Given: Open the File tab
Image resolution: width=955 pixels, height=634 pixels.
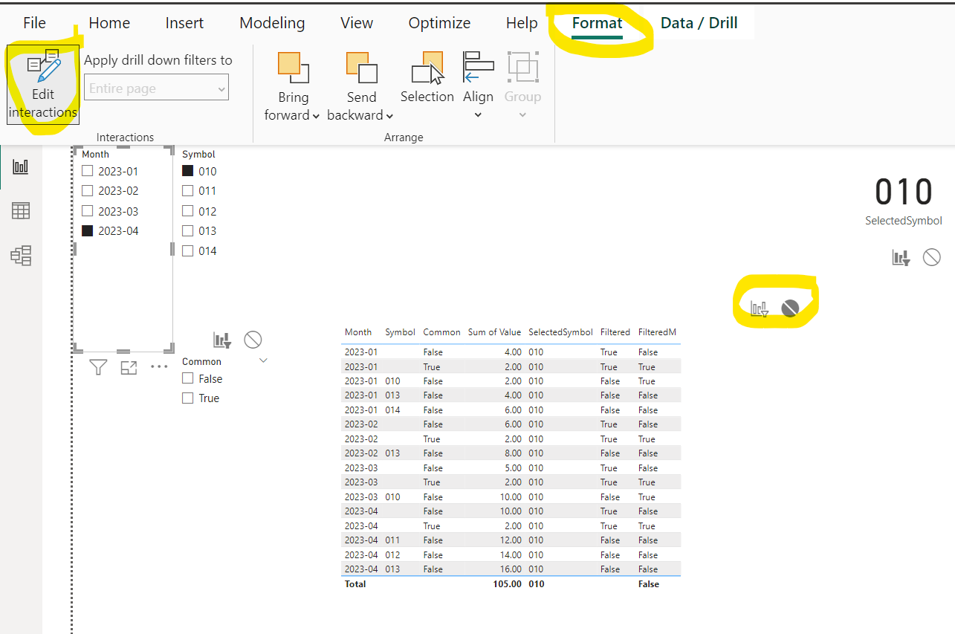Looking at the screenshot, I should tap(34, 23).
